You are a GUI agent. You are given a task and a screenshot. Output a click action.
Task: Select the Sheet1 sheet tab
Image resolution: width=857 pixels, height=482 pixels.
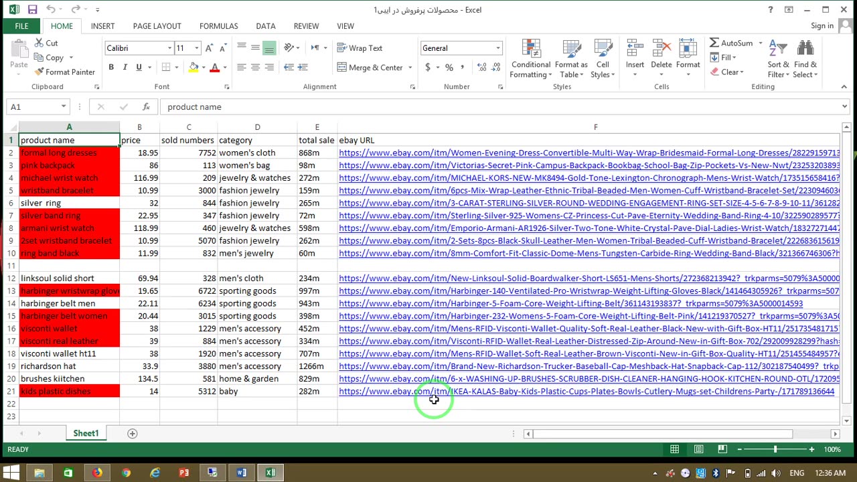tap(86, 433)
